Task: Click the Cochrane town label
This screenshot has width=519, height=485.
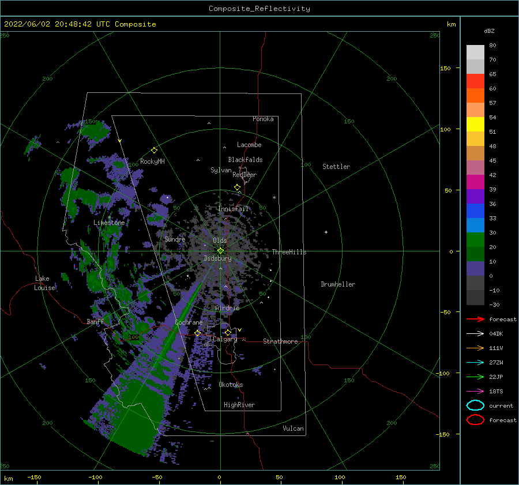Action: 189,322
